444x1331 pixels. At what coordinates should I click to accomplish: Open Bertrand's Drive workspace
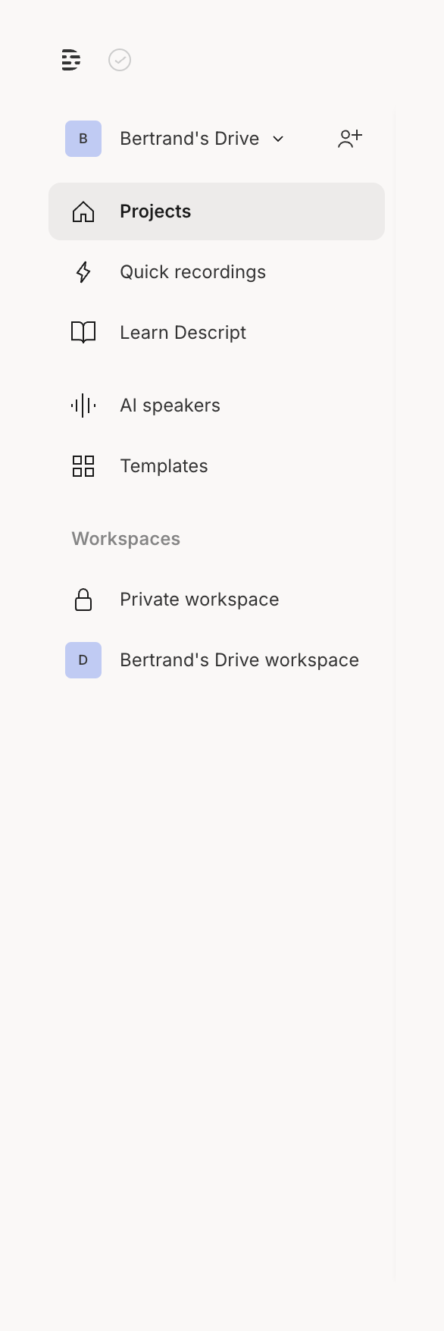coord(239,659)
